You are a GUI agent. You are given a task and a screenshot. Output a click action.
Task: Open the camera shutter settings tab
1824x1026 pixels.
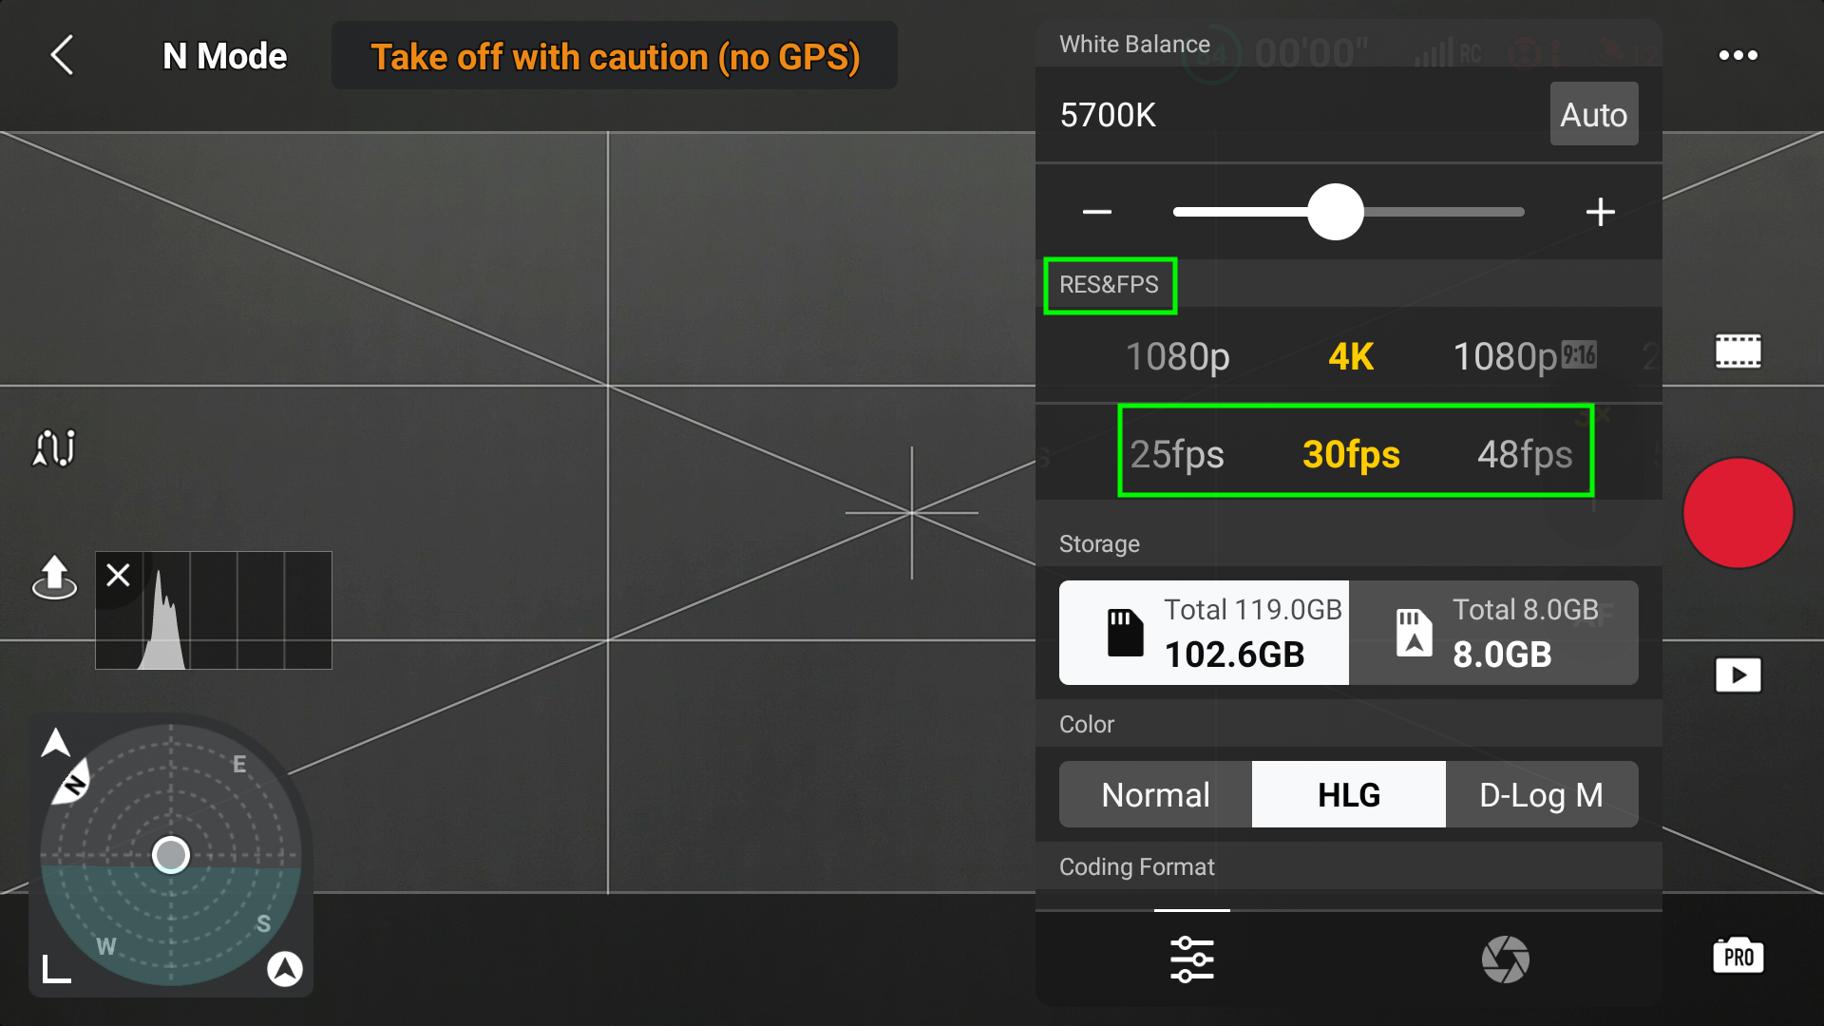pos(1506,959)
